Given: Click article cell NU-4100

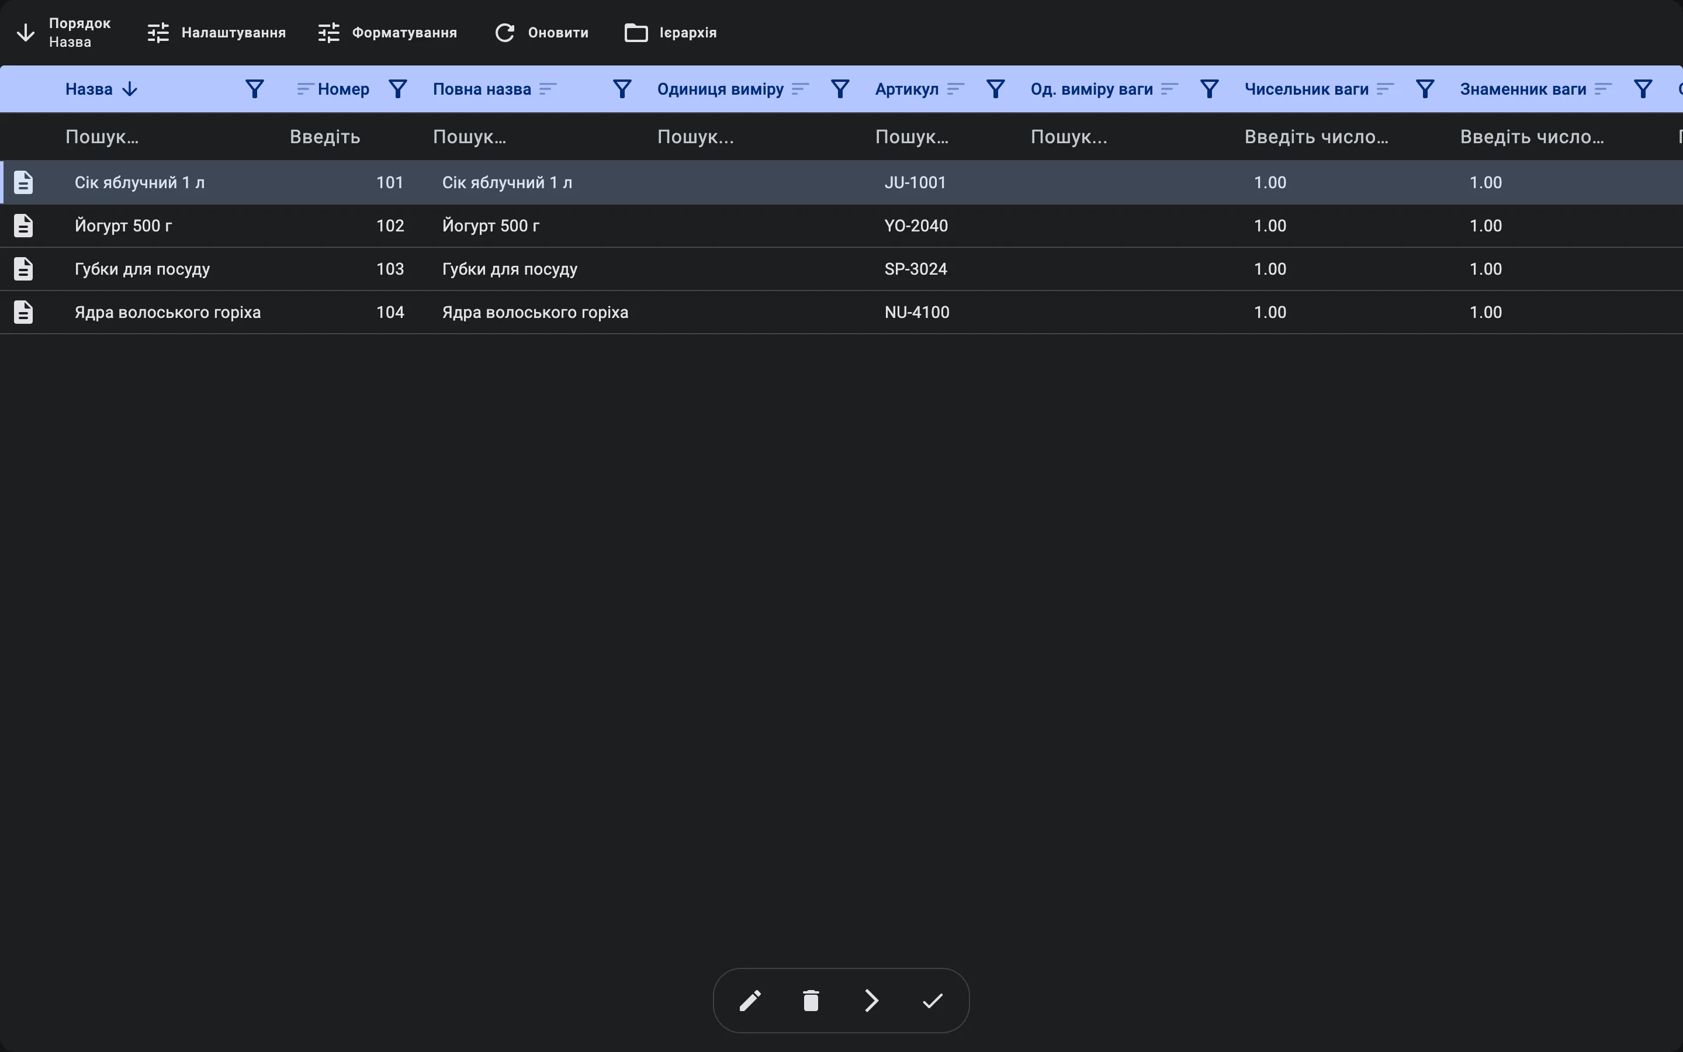Looking at the screenshot, I should (x=917, y=312).
